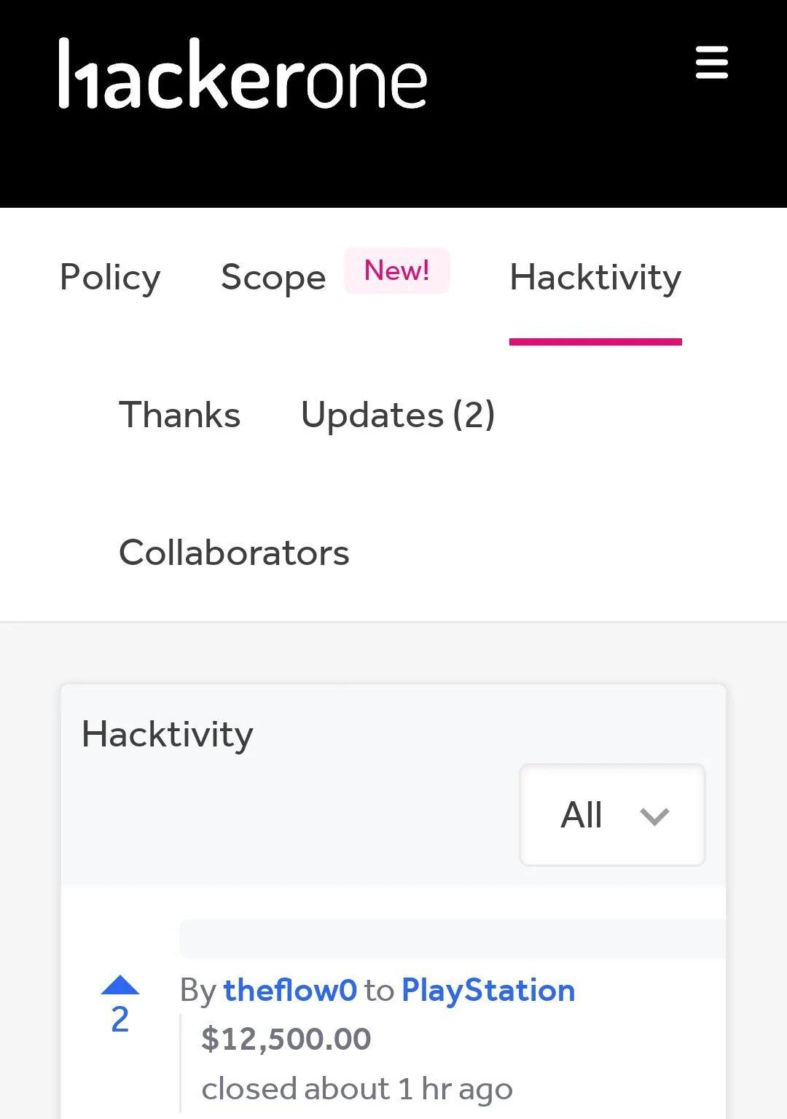Click the "By" text before theflow0
The height and width of the screenshot is (1119, 787).
click(197, 991)
